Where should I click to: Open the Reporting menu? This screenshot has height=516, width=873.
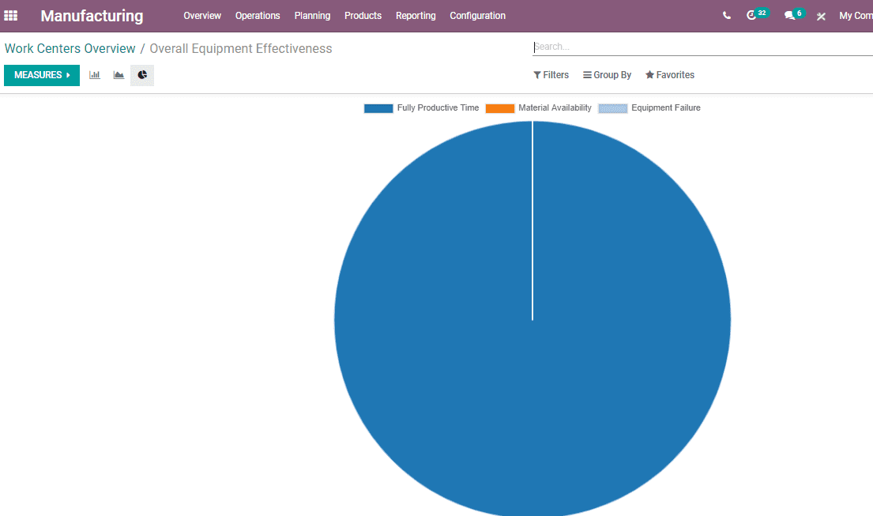pos(416,16)
